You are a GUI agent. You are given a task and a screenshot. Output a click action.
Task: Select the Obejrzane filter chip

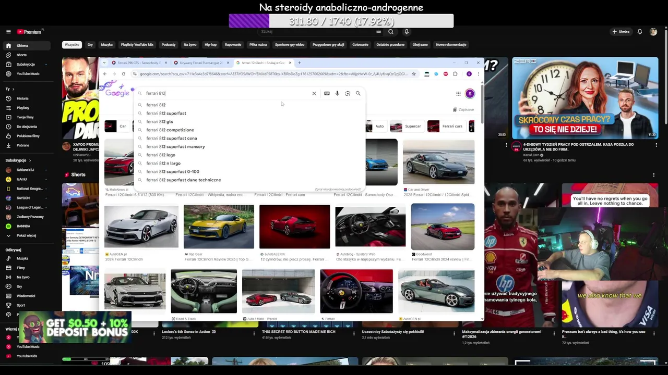[420, 45]
